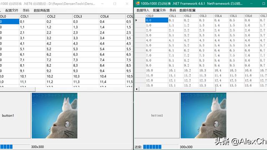Open 条码 menu in right .NET Framework window
The image size is (267, 150).
coord(173,10)
